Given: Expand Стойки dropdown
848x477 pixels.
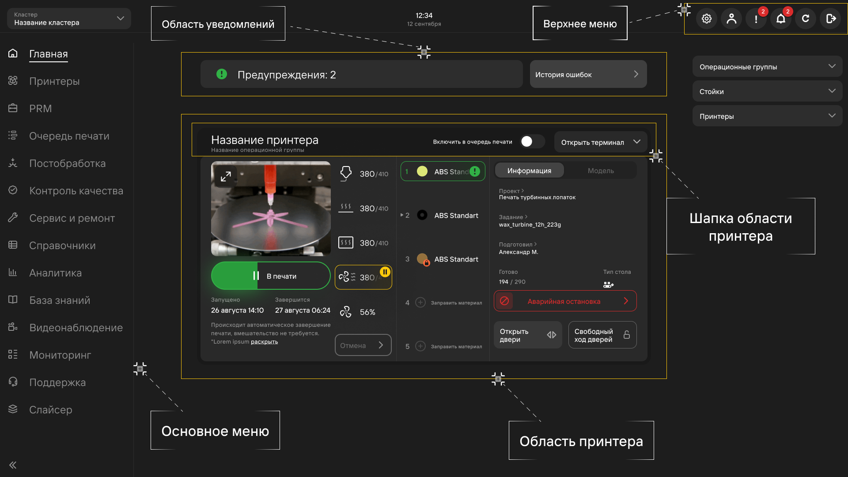Looking at the screenshot, I should [768, 91].
